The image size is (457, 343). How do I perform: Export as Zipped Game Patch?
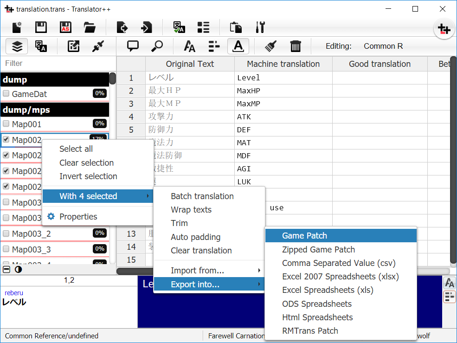click(341, 249)
